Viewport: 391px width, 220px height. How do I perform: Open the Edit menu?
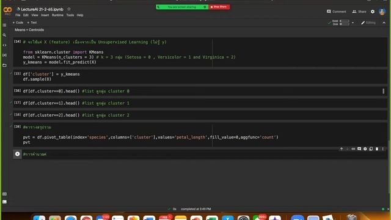(26, 15)
